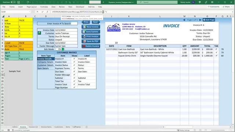
Task: Open the Add-ins ribbon tab
Action: coord(91,7)
